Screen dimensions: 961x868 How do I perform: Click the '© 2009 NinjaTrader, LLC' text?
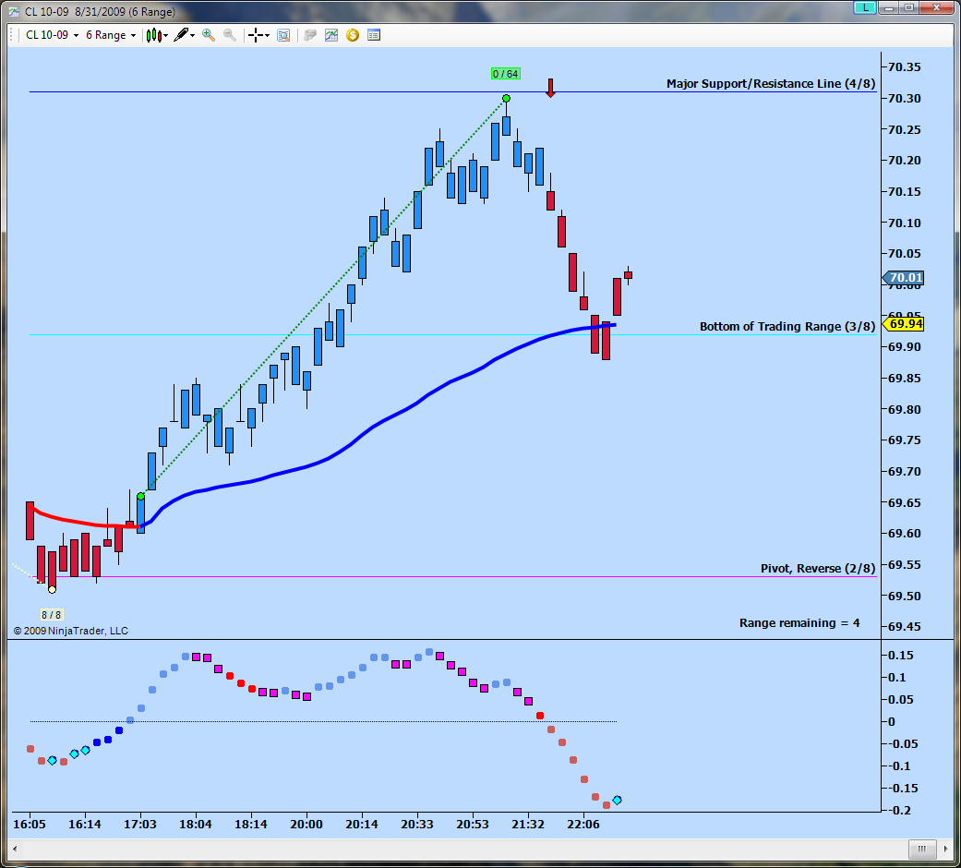(x=71, y=631)
